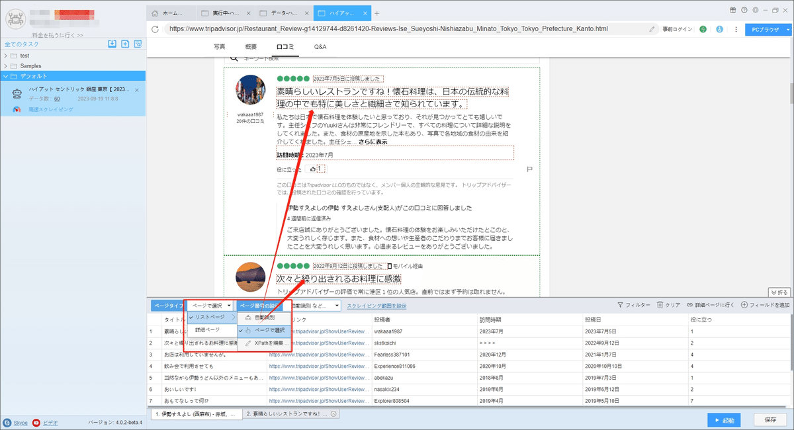
Task: Open the Q&A tab on the page
Action: (320, 47)
